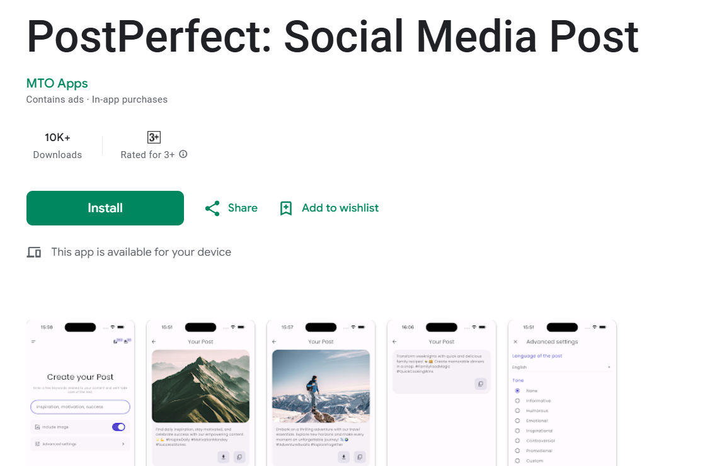Click the 3+ content rating badge
The image size is (705, 466).
tap(154, 137)
